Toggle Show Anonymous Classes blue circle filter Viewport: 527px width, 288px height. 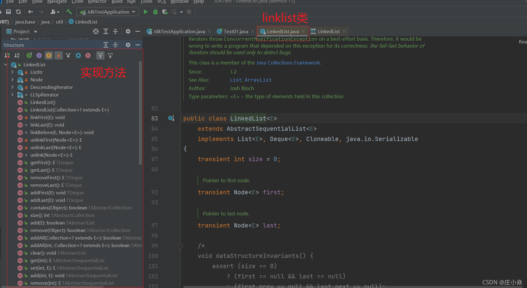[x=78, y=55]
